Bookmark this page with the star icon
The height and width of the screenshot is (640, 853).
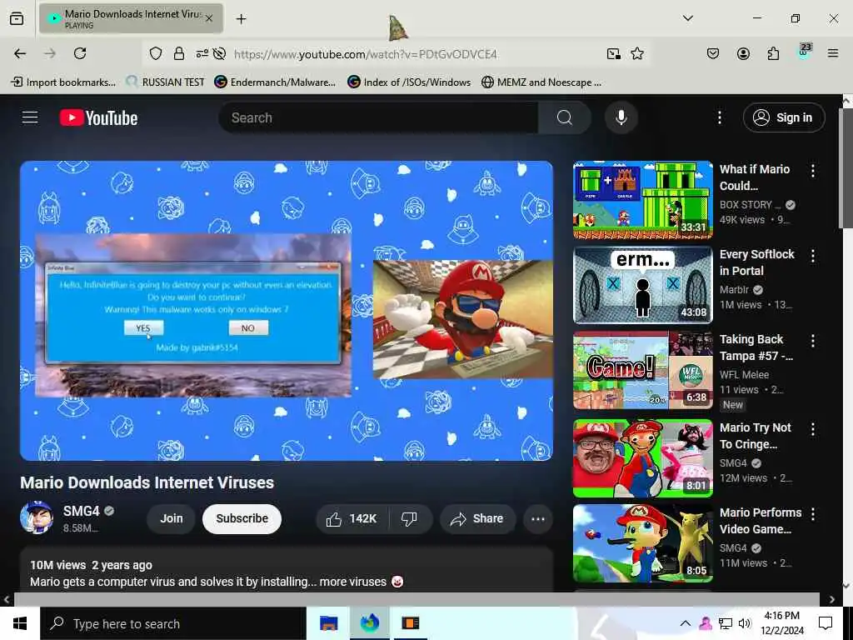point(637,53)
